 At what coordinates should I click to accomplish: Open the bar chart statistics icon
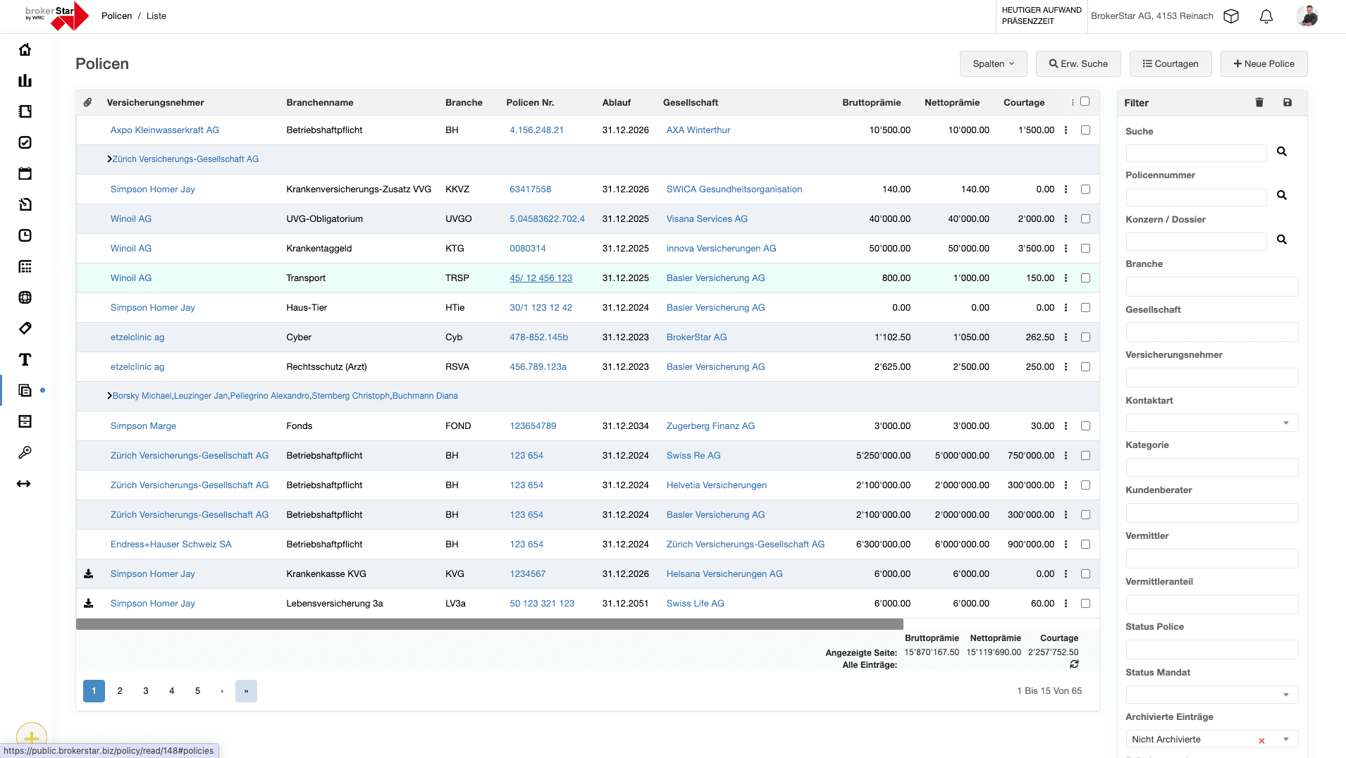coord(25,81)
